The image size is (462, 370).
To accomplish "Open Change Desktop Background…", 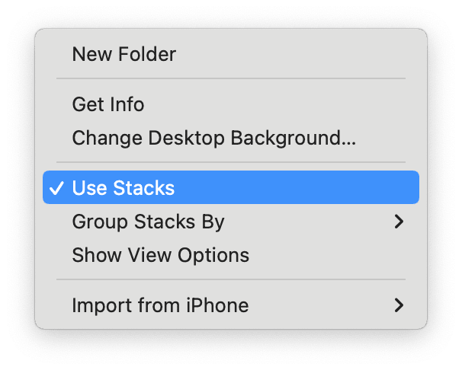I will pos(213,138).
